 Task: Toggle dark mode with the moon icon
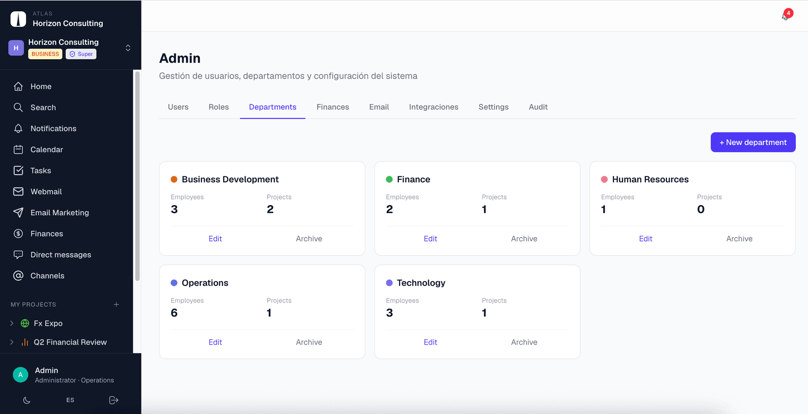pyautogui.click(x=27, y=400)
